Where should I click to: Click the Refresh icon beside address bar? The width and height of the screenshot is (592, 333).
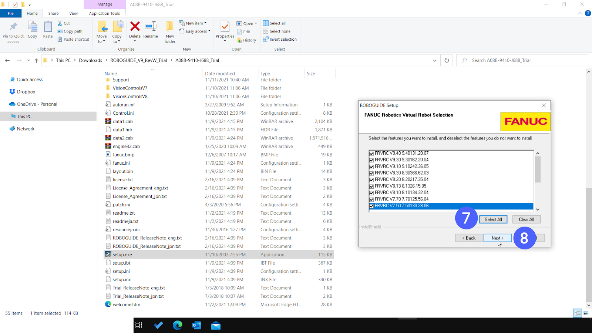point(447,60)
